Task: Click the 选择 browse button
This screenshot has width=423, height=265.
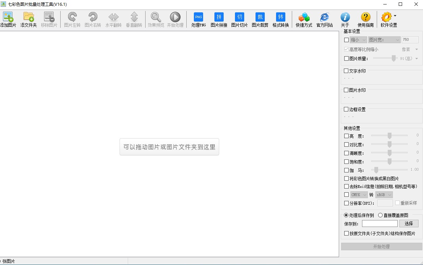Action: point(409,224)
